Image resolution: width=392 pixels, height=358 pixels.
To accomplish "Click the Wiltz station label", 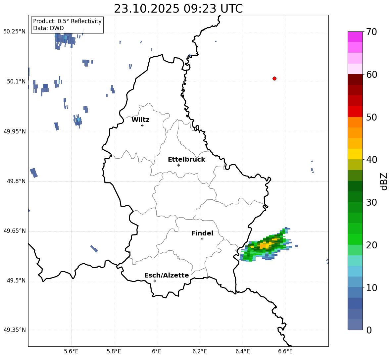I will [140, 120].
